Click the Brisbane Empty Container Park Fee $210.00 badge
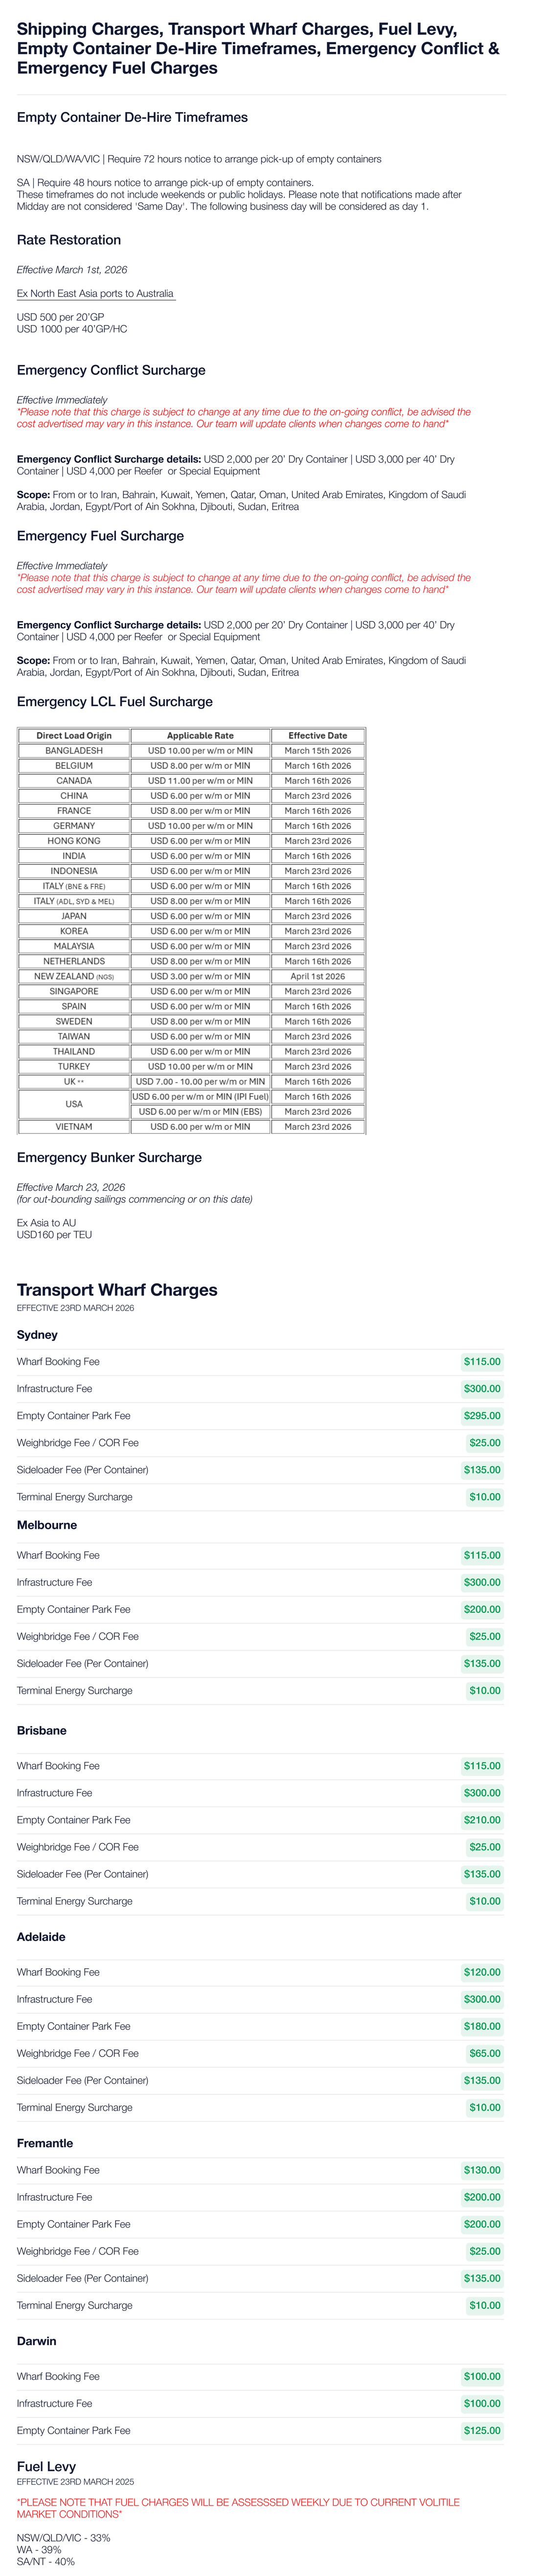Viewport: 548px width, 2576px height. click(x=482, y=1820)
